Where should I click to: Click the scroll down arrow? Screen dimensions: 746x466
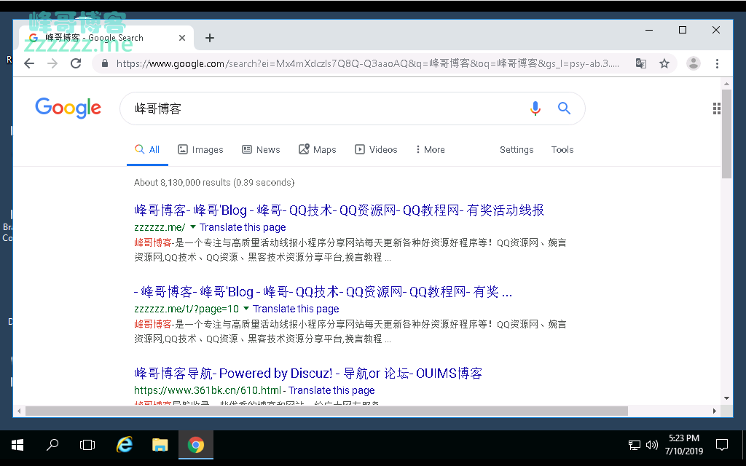point(726,398)
